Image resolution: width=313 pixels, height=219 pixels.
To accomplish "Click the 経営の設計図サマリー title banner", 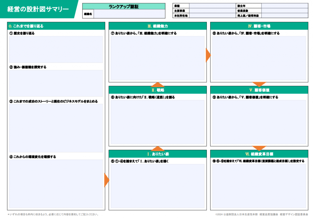I will pos(38,9).
